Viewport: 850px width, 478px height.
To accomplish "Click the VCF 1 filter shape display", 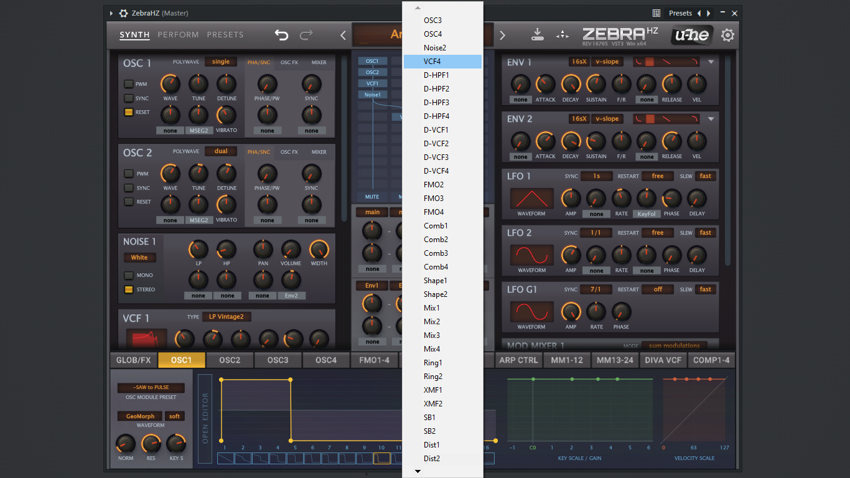I will click(x=147, y=339).
